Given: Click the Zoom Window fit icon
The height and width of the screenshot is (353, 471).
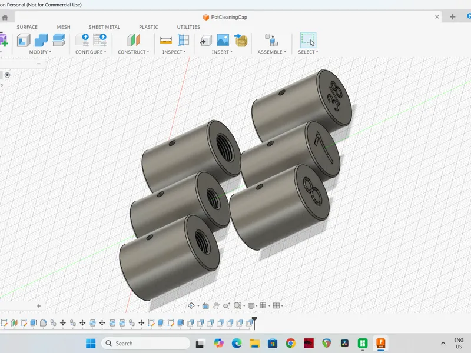Looking at the screenshot, I should (x=237, y=305).
